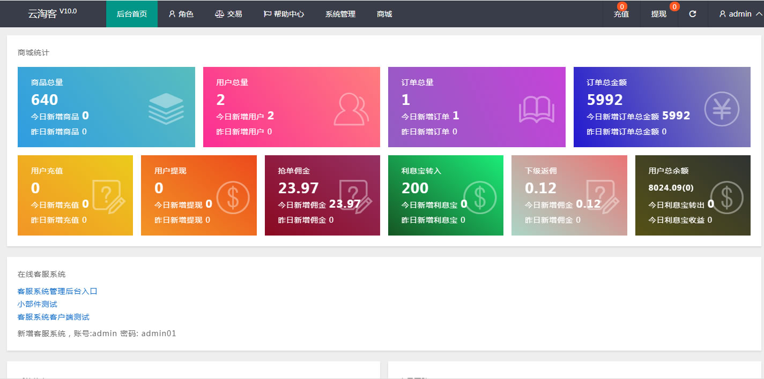Click the stacked layers icon on 商品总量 card
The image size is (764, 379).
(x=166, y=109)
